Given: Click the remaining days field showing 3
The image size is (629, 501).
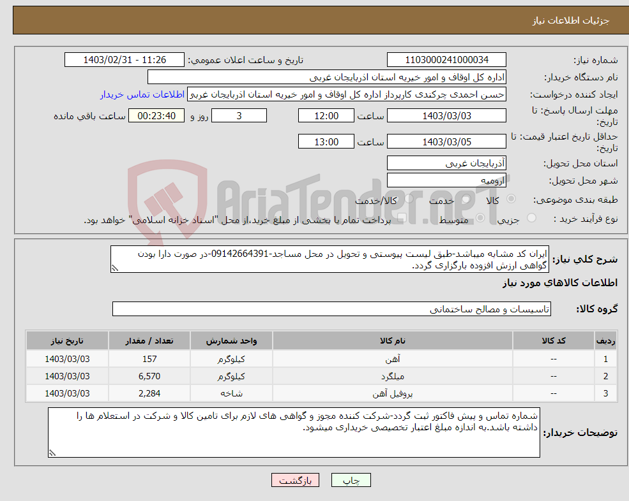Looking at the screenshot, I should tap(239, 116).
